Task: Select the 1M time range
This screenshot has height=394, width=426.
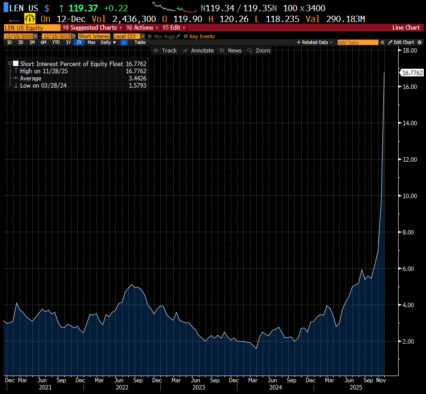Action: 32,42
